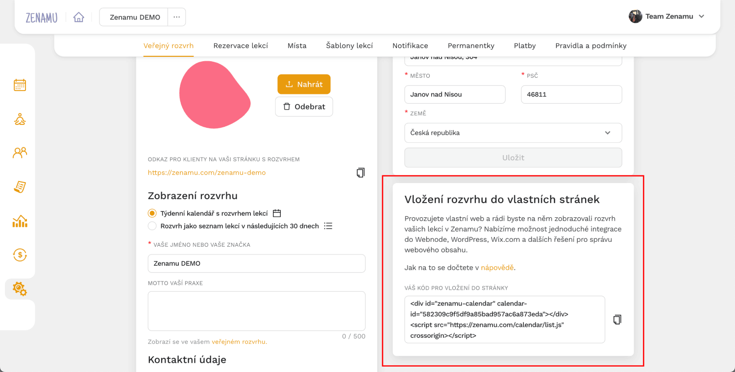Copy the public schedule link
This screenshot has width=735, height=372.
coord(361,172)
